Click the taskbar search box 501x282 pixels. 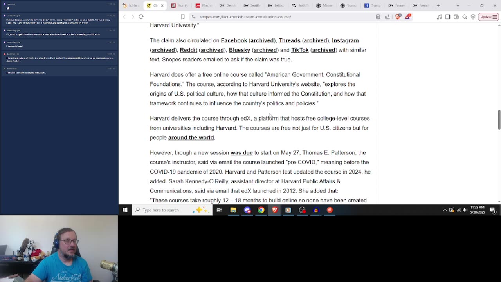click(x=172, y=210)
